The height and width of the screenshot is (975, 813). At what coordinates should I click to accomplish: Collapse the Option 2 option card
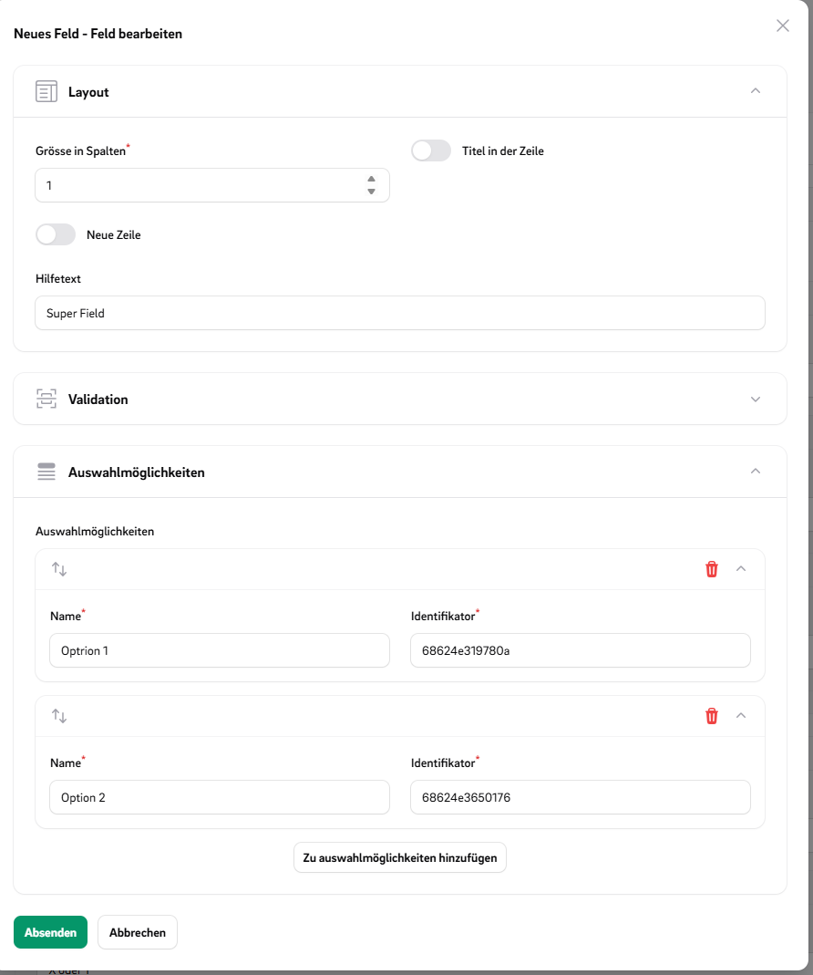pos(741,716)
